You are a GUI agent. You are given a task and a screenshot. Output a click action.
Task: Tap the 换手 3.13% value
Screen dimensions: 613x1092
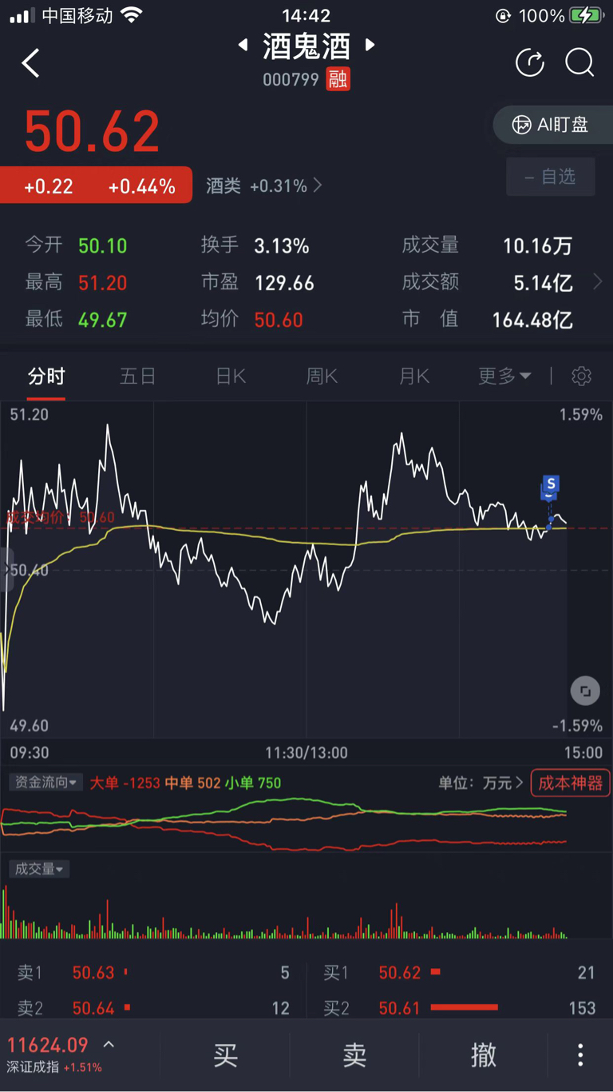(282, 245)
